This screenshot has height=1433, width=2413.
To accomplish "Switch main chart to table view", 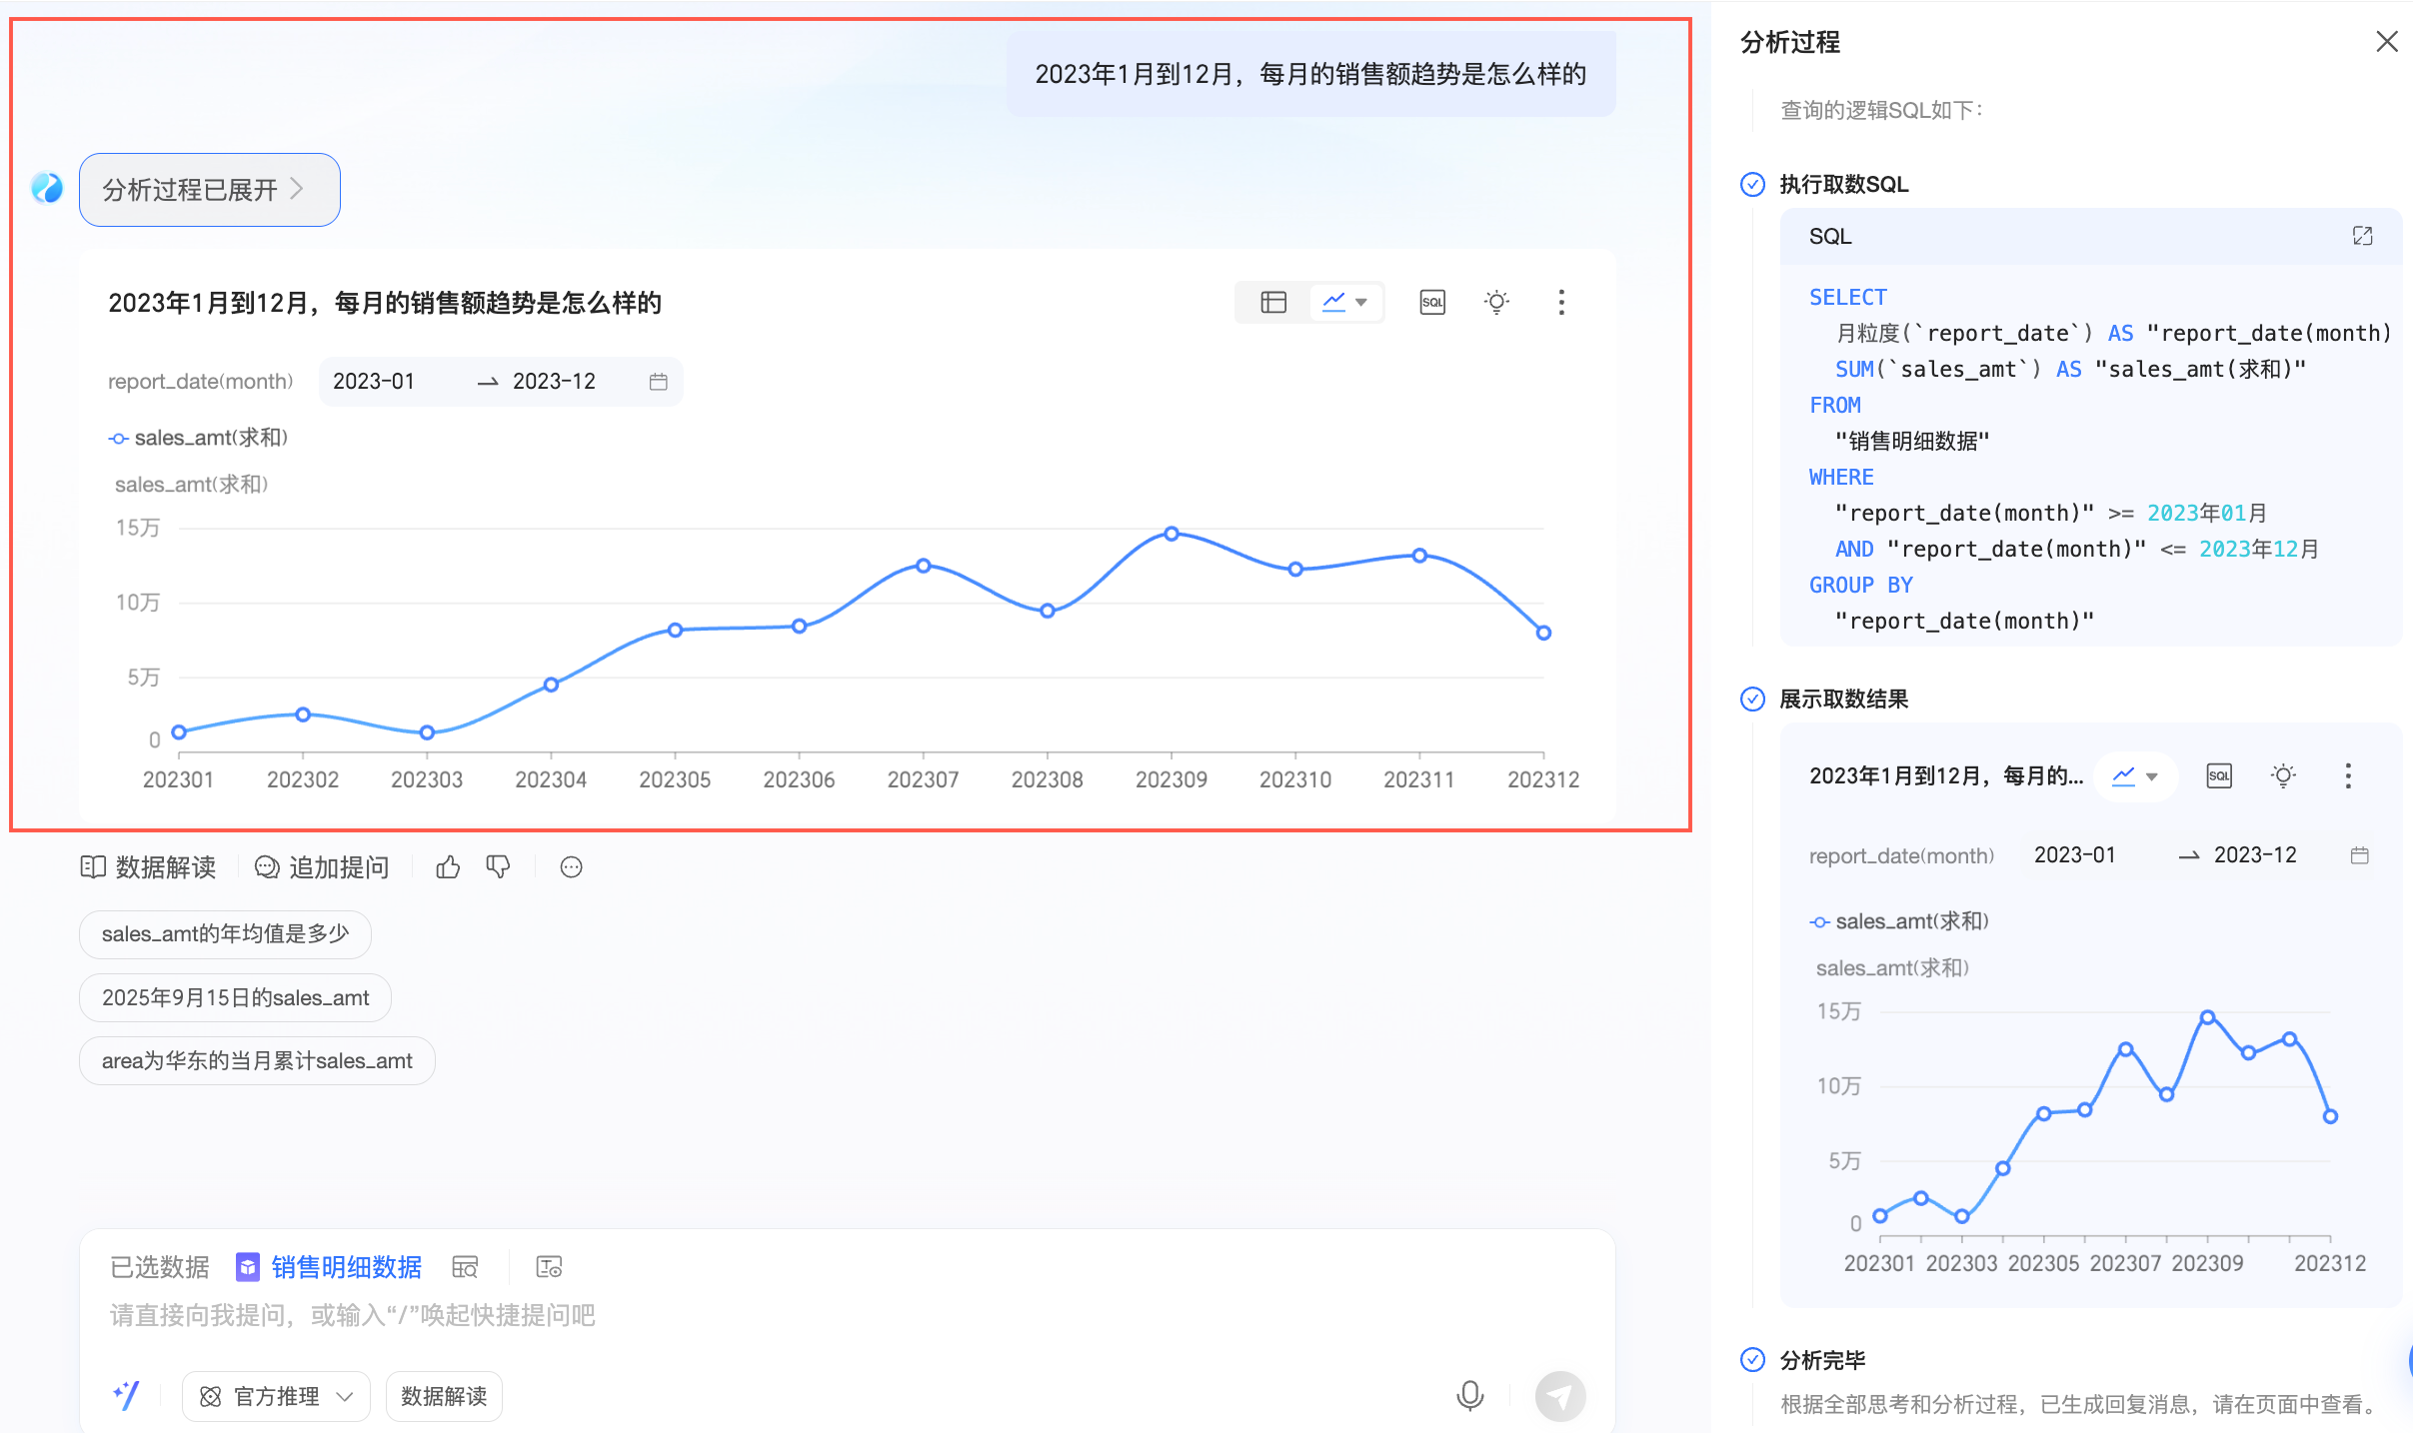I will (x=1272, y=302).
